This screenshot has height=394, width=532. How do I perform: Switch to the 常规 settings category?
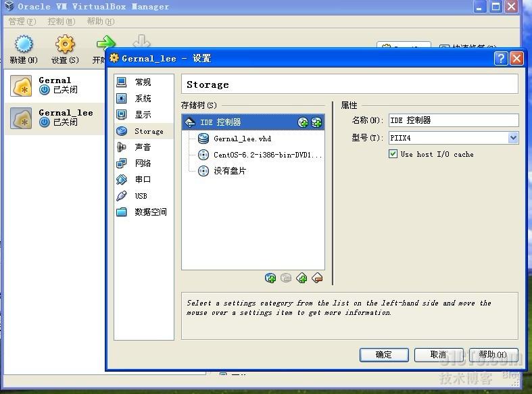pyautogui.click(x=144, y=82)
